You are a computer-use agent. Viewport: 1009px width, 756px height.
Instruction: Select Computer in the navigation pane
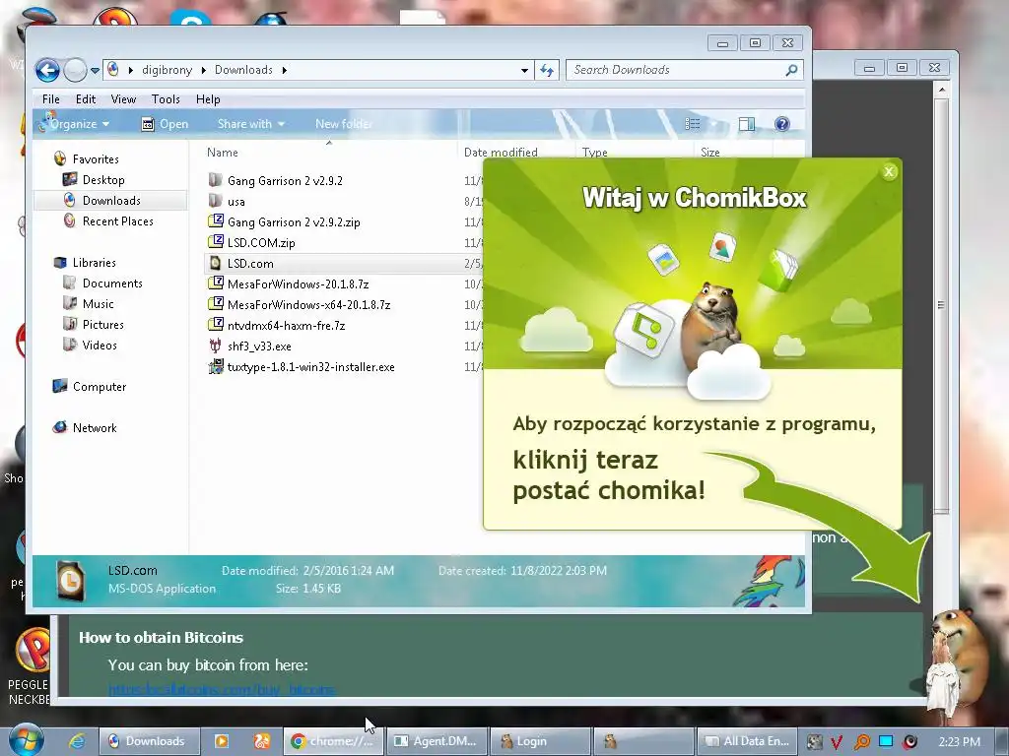tap(100, 386)
